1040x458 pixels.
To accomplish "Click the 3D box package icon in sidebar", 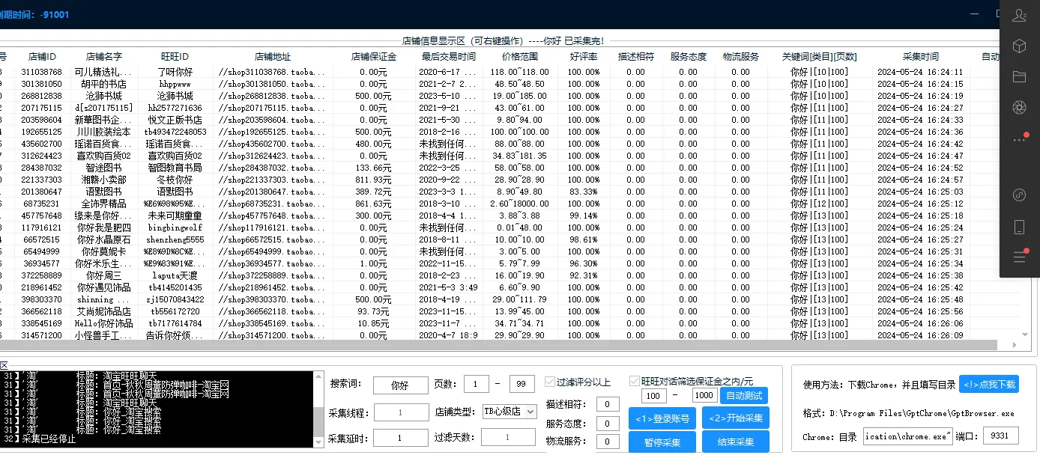I will click(x=1019, y=46).
